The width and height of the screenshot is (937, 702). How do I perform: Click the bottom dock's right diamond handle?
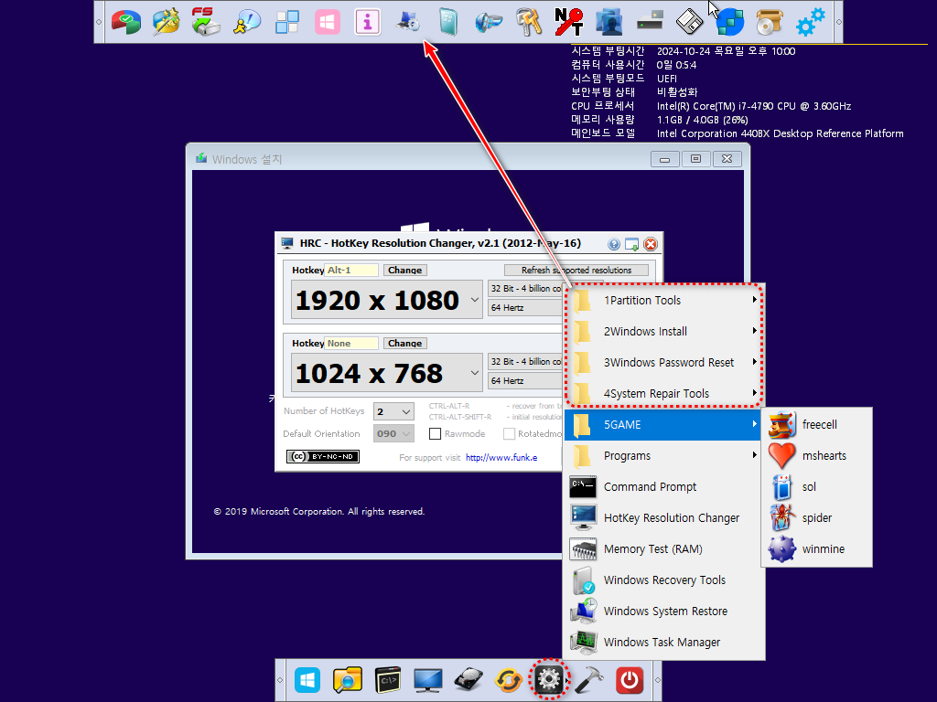[x=657, y=680]
